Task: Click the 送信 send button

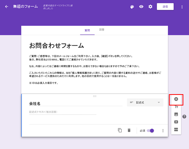Action: click(165, 6)
